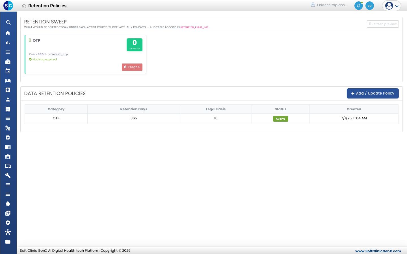
Task: Click the RETENTION_PURGE_LOG code text
Action: coord(194,27)
